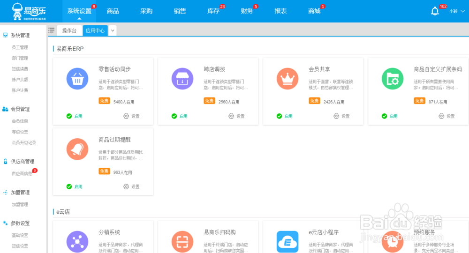Toggle 启用 status for 商品自定义扩展条码

tap(389, 116)
